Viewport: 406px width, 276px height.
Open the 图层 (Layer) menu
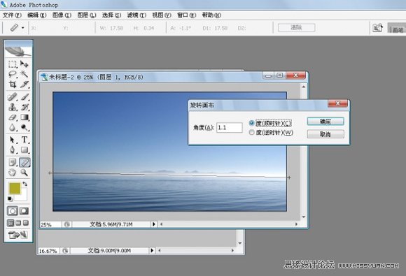pos(87,15)
